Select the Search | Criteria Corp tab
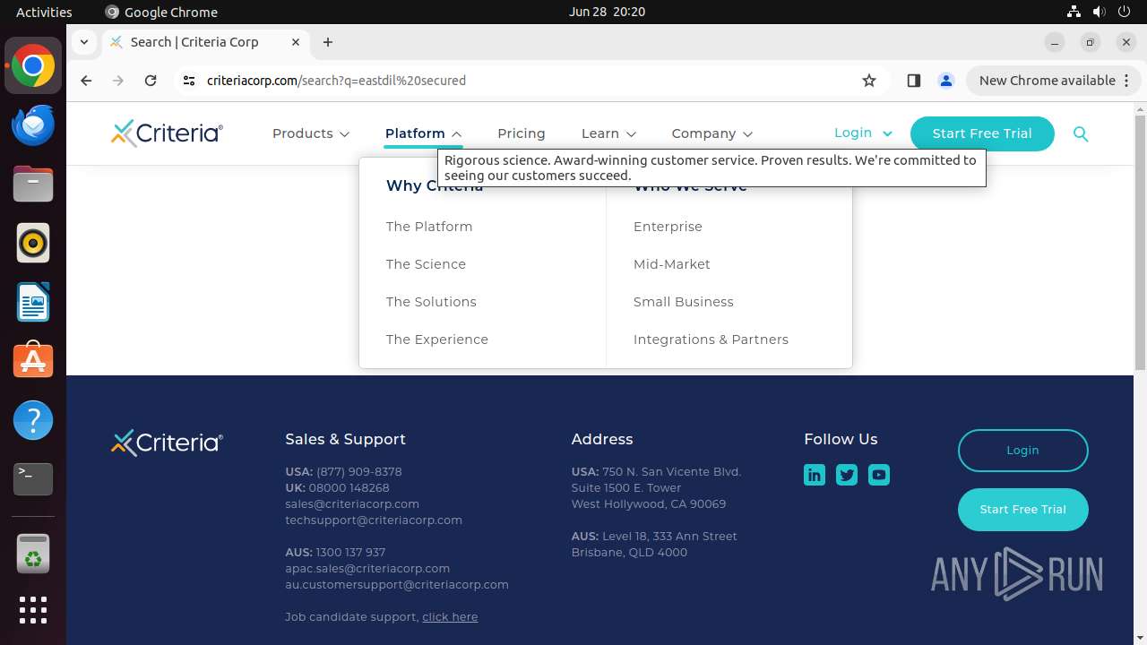The image size is (1147, 645). [x=206, y=42]
